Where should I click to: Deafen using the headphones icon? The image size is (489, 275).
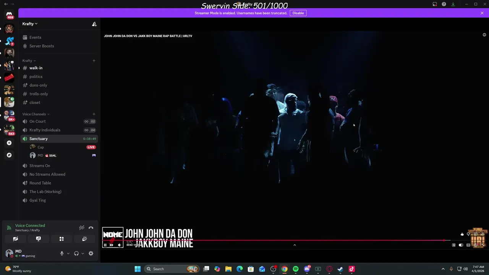[x=76, y=253]
